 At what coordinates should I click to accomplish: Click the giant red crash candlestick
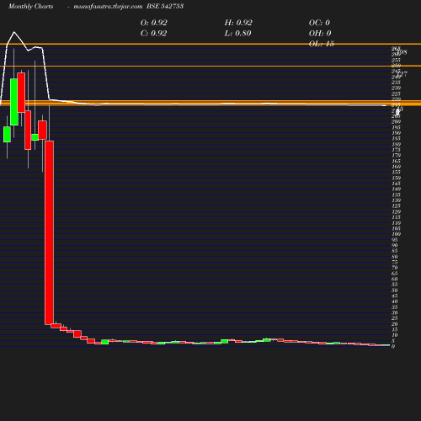click(x=50, y=232)
